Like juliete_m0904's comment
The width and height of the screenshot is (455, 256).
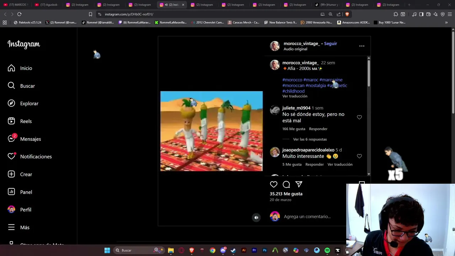[x=359, y=117]
